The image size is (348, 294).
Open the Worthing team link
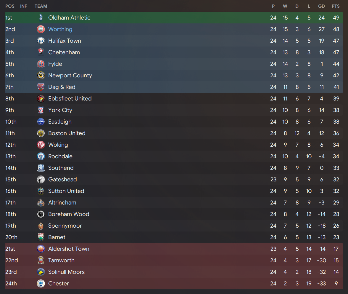pyautogui.click(x=60, y=29)
